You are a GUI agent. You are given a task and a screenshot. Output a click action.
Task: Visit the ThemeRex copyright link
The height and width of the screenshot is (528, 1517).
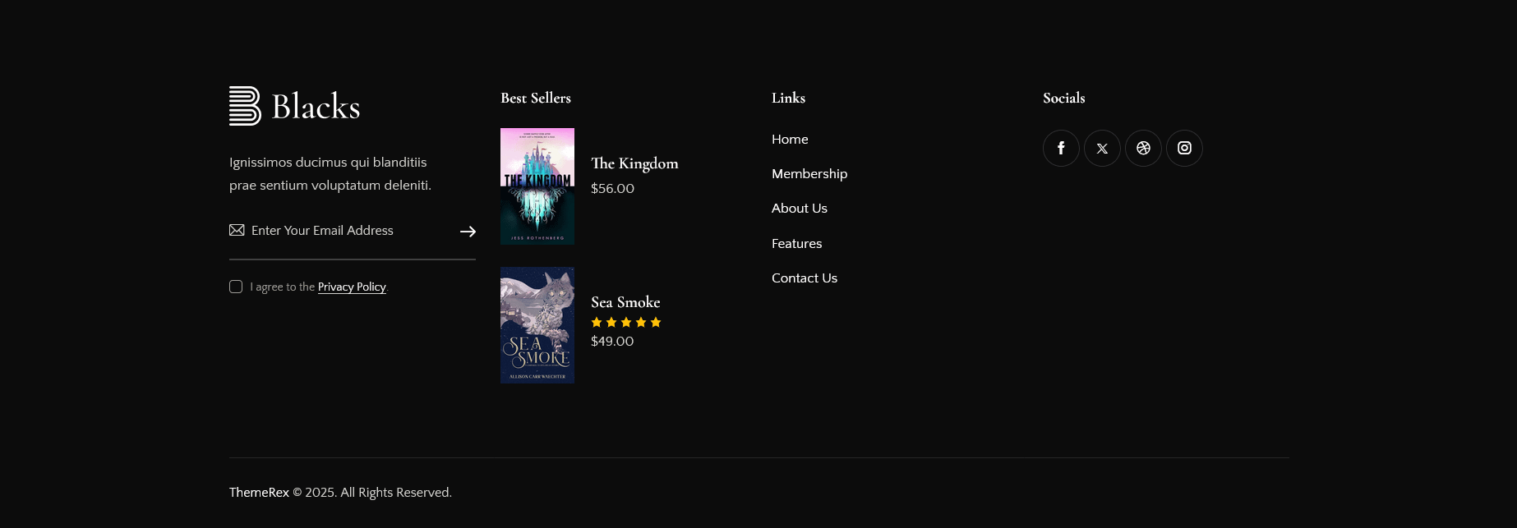259,493
